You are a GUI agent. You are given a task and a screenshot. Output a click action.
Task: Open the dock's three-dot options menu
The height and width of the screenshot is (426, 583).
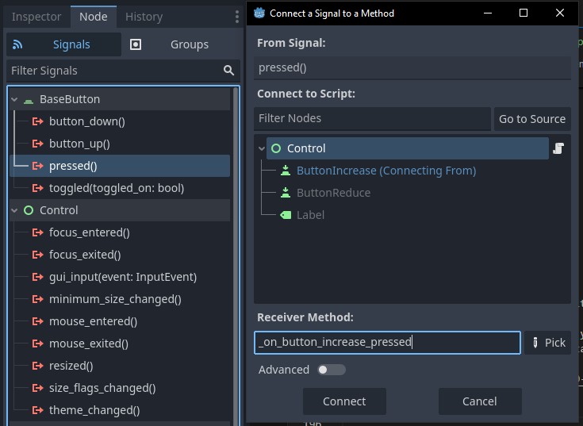(236, 17)
